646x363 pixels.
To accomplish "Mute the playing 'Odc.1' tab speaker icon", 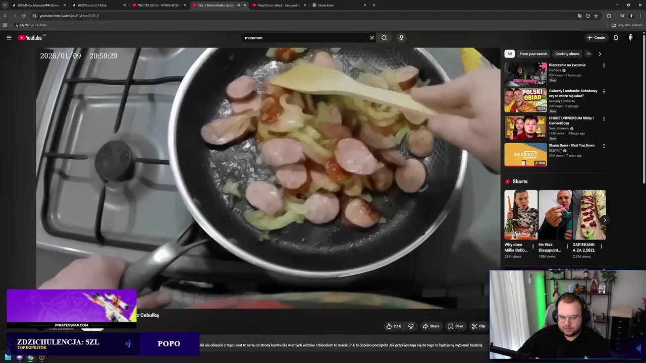I will 238,5.
